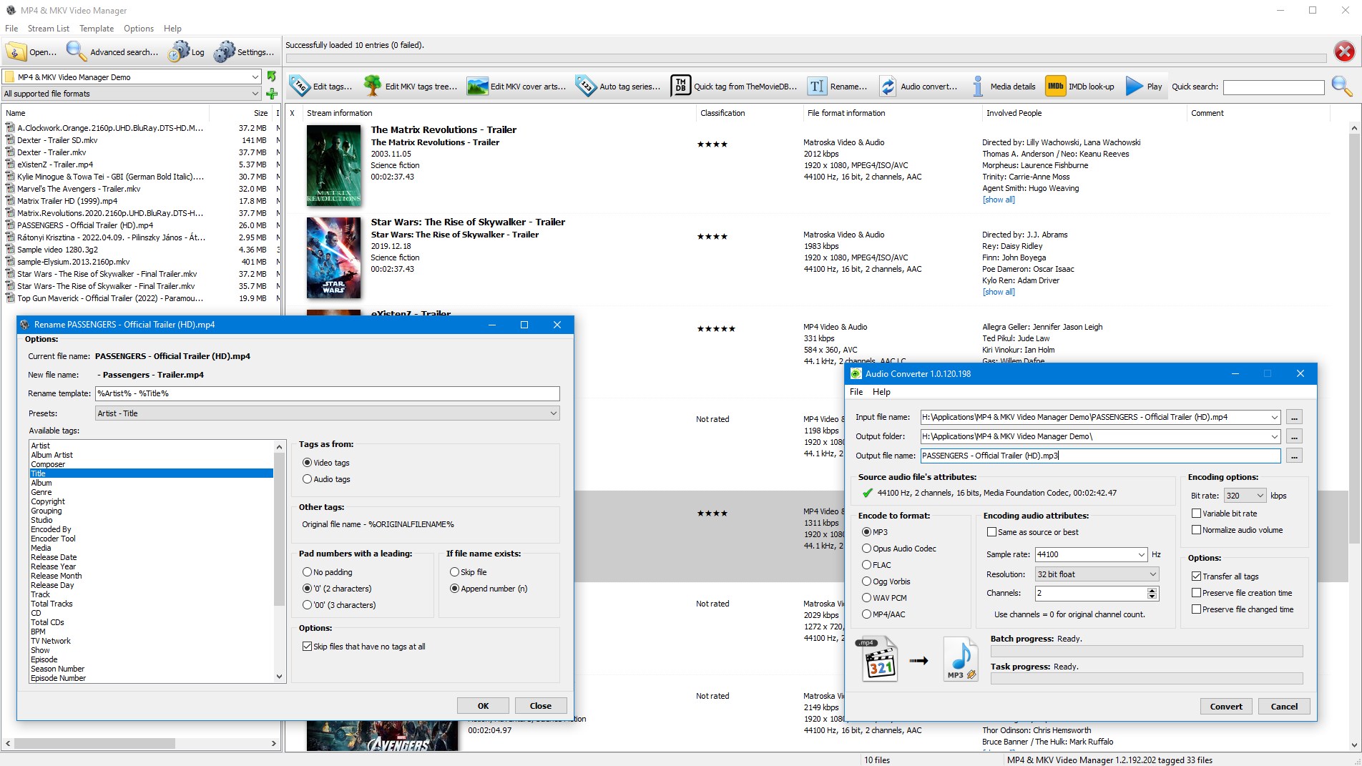1362x766 pixels.
Task: Open the Log clock icon
Action: pyautogui.click(x=179, y=51)
